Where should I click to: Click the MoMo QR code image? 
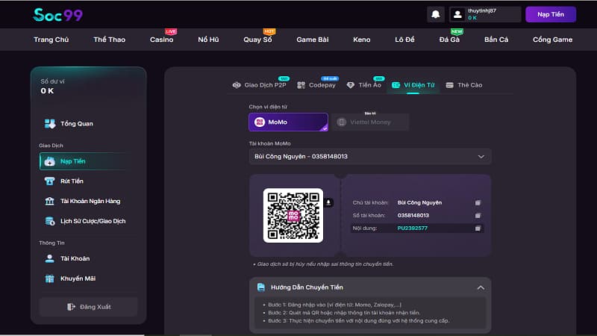click(293, 215)
